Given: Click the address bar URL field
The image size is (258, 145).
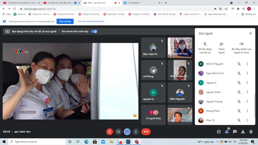Looking at the screenshot, I should [x=115, y=9].
